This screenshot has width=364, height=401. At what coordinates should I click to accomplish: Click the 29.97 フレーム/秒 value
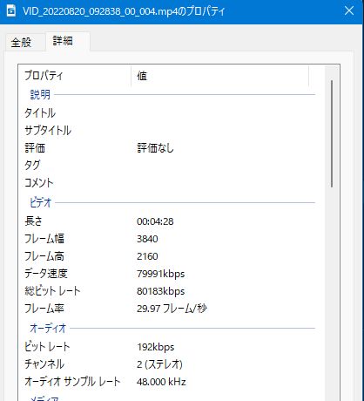(x=172, y=309)
